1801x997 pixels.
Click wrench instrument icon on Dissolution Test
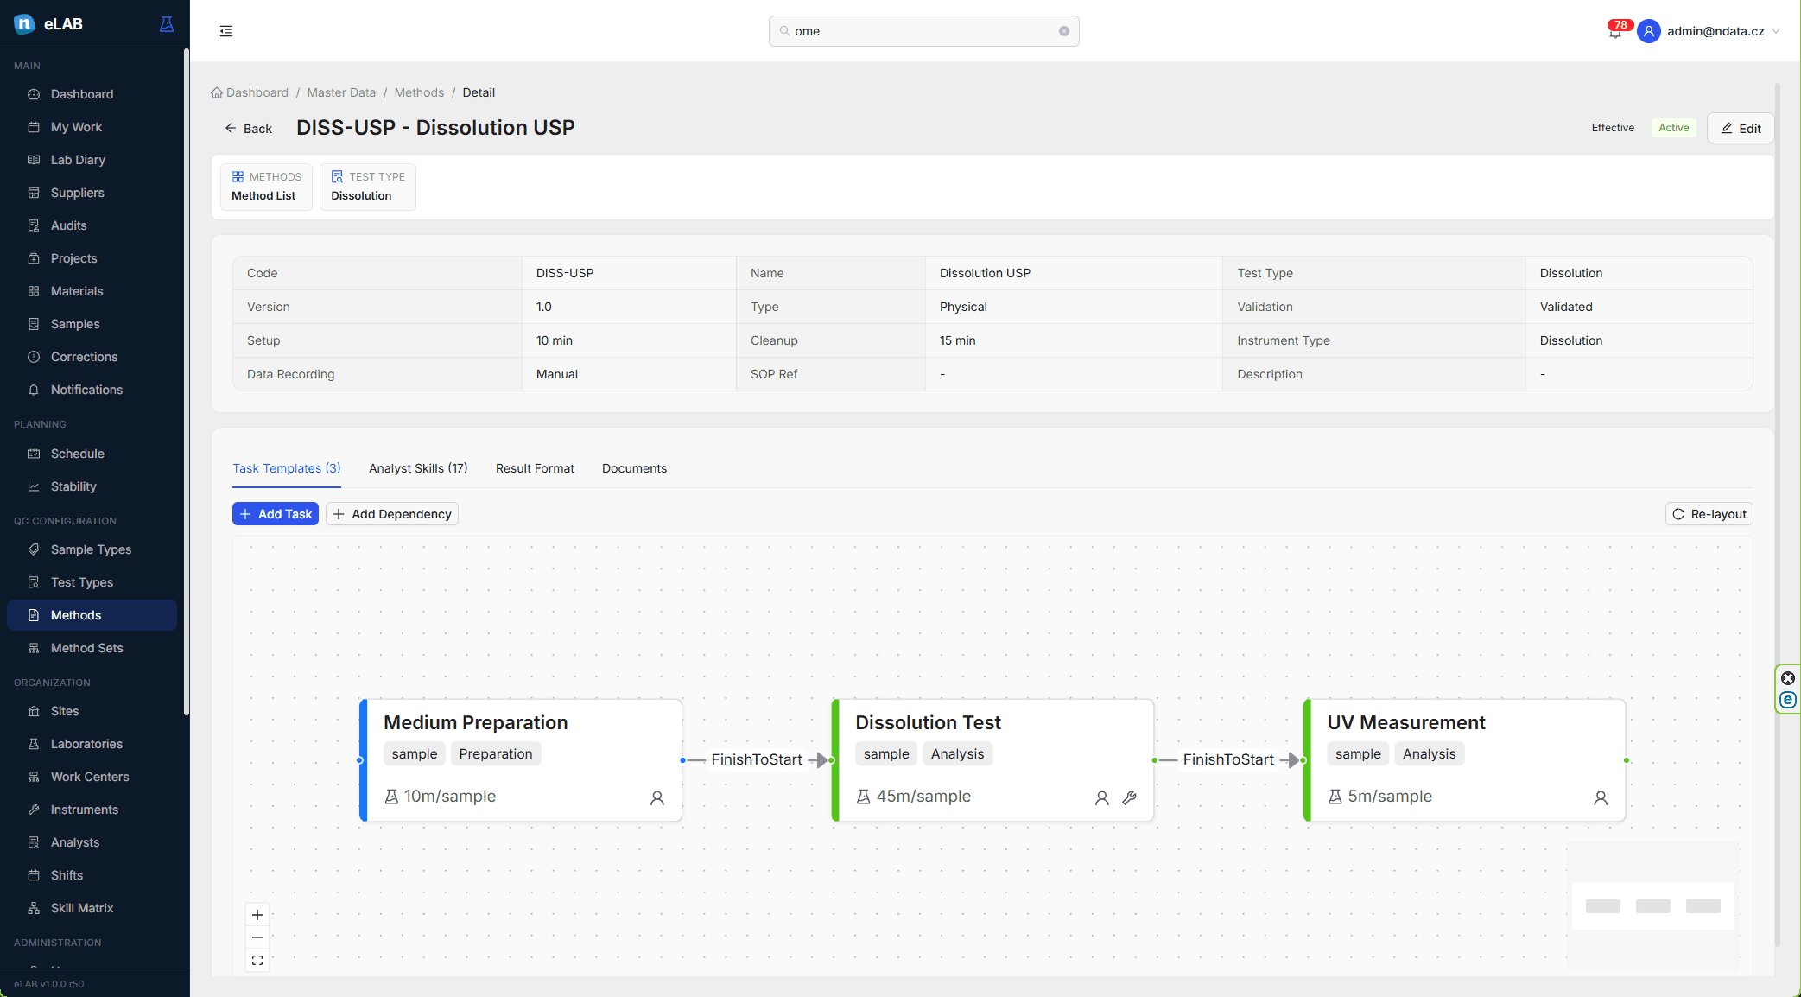click(1130, 798)
